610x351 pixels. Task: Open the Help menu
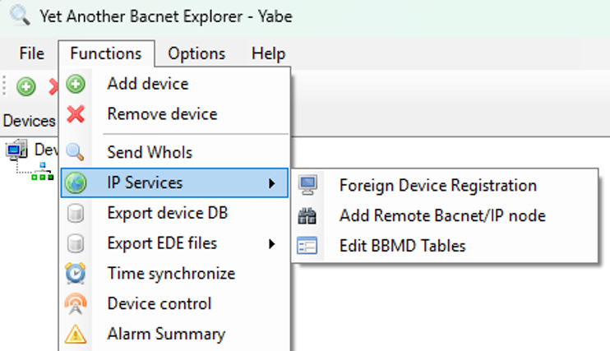coord(269,53)
